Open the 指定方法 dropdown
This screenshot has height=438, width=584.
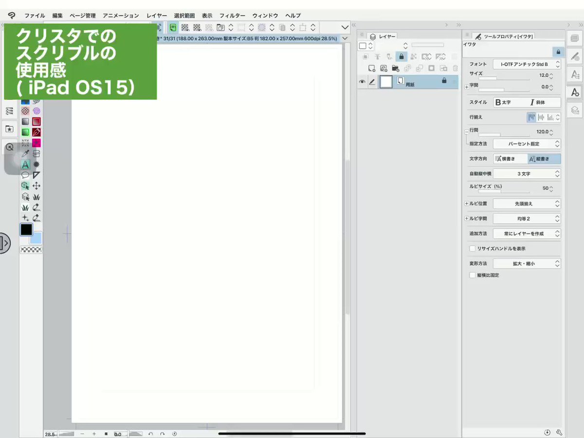point(527,144)
